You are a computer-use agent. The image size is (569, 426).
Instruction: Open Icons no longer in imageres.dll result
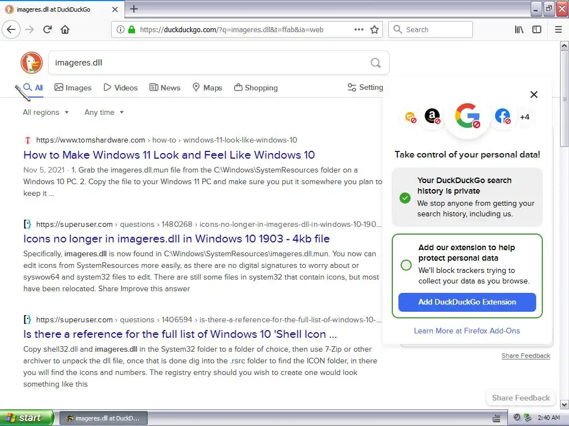[x=176, y=239]
